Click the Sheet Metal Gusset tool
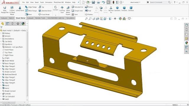The width and height of the screenshot is (189, 106). (68, 11)
